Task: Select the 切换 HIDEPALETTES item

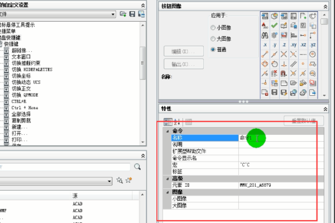Action: coord(32,70)
